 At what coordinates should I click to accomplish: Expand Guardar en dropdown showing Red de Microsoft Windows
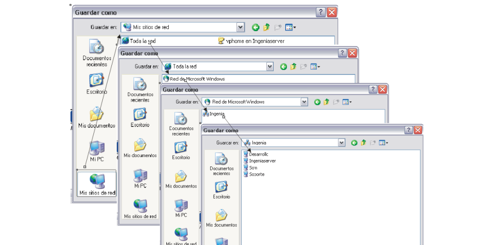[x=304, y=102]
